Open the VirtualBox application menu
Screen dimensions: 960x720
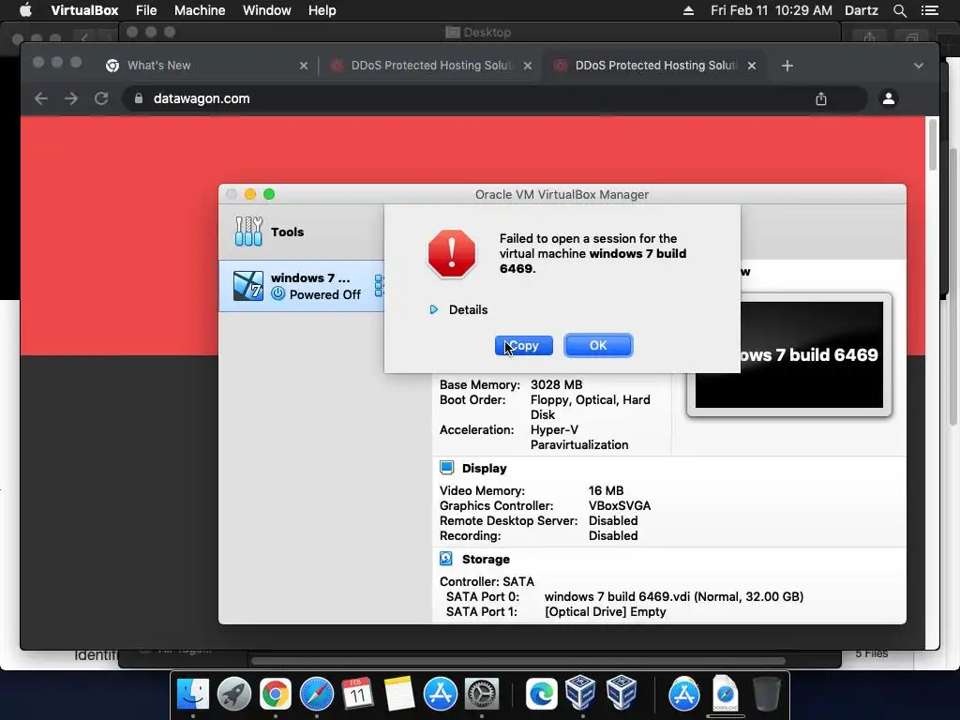(84, 10)
